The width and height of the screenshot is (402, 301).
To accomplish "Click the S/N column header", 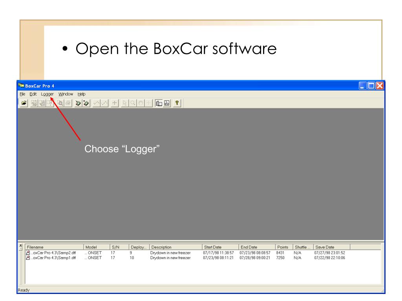I will pos(119,247).
